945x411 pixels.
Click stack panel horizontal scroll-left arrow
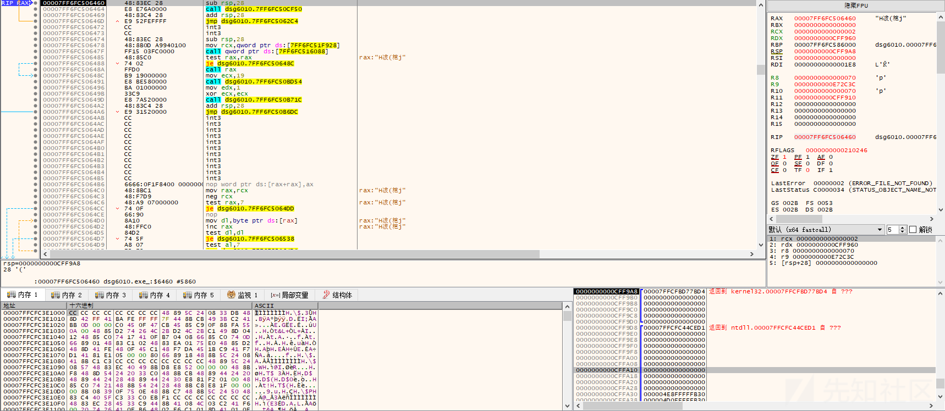[578, 406]
